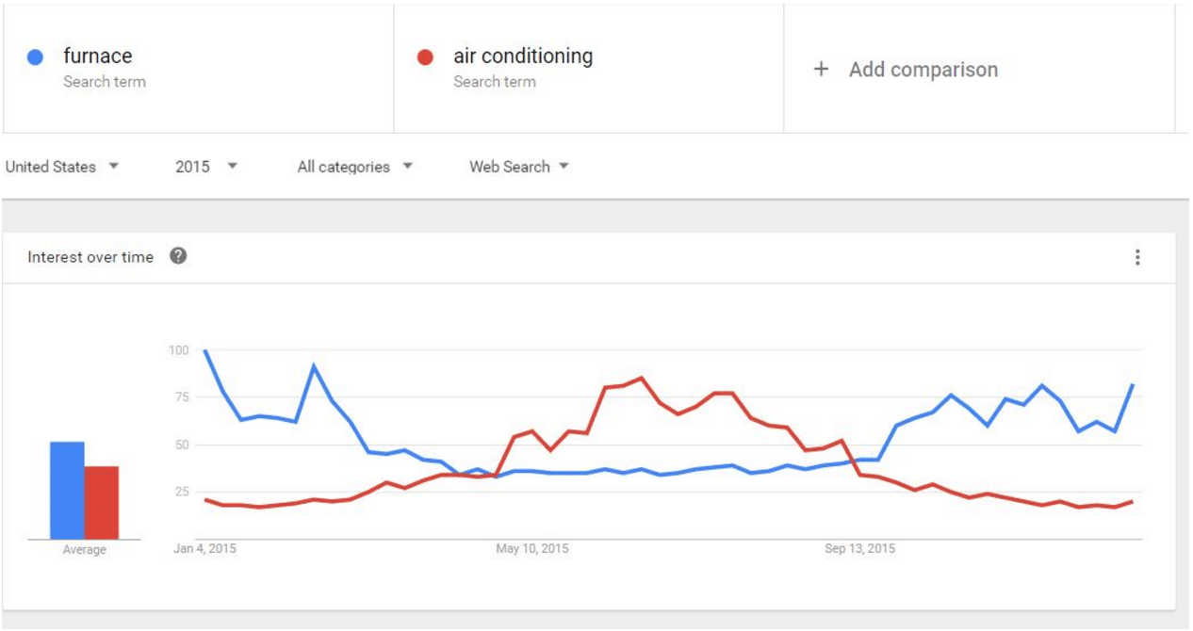Click the help icon beside Interest over time

click(178, 256)
